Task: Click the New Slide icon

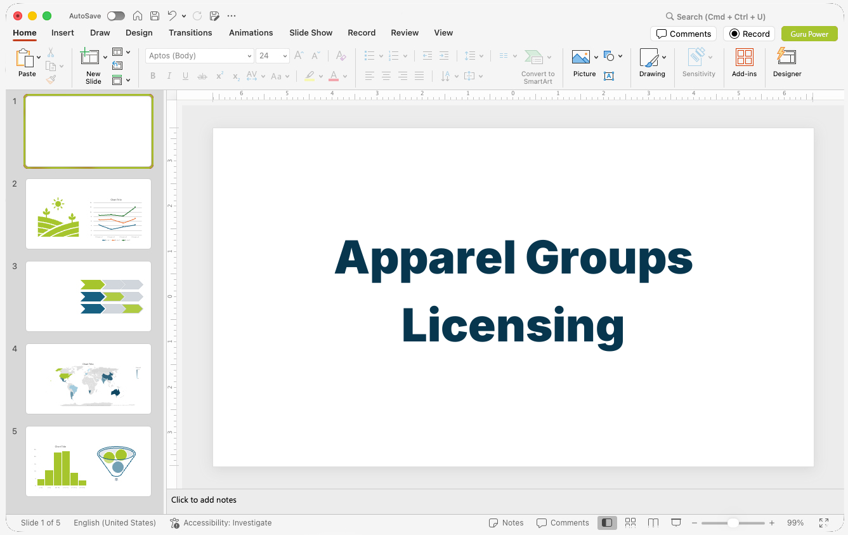Action: coord(90,57)
